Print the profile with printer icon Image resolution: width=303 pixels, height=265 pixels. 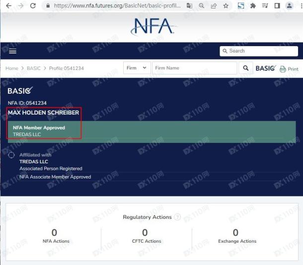(x=283, y=69)
